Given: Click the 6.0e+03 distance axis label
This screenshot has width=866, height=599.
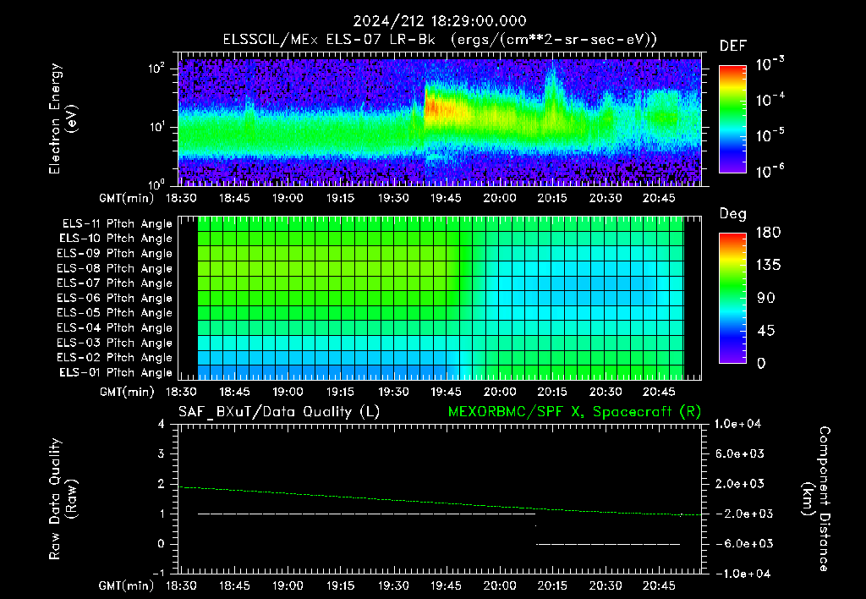Looking at the screenshot, I should (740, 453).
